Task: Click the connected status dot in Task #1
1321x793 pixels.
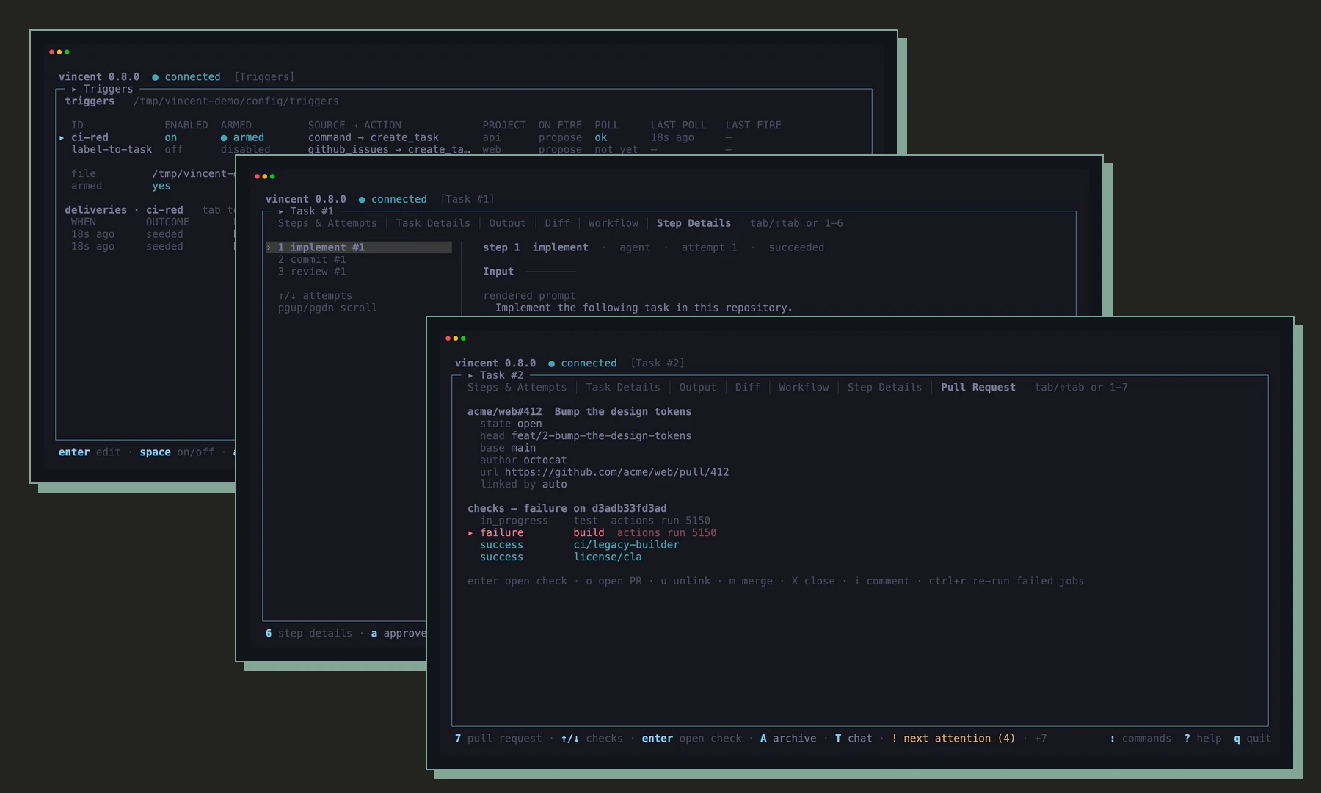Action: 362,200
